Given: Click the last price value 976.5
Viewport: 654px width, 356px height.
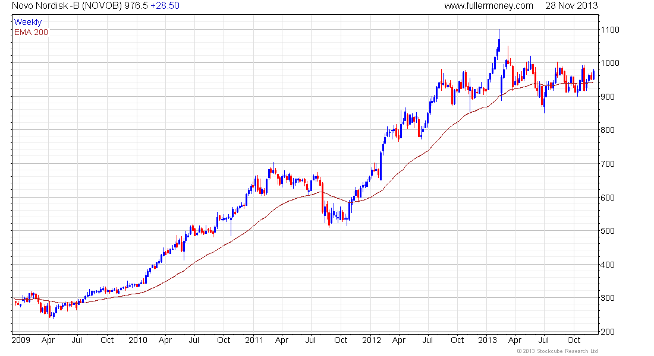Looking at the screenshot, I should (x=136, y=6).
